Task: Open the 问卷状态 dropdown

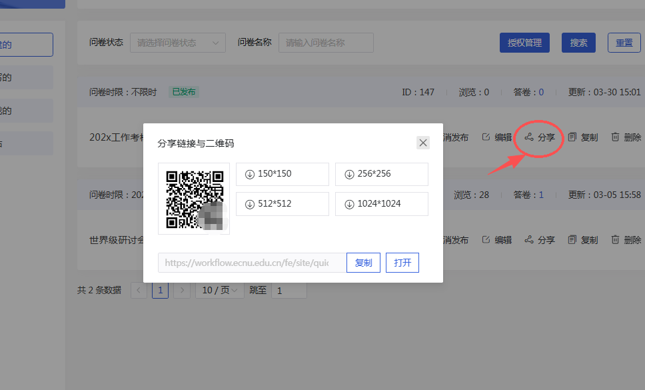Action: pos(178,43)
